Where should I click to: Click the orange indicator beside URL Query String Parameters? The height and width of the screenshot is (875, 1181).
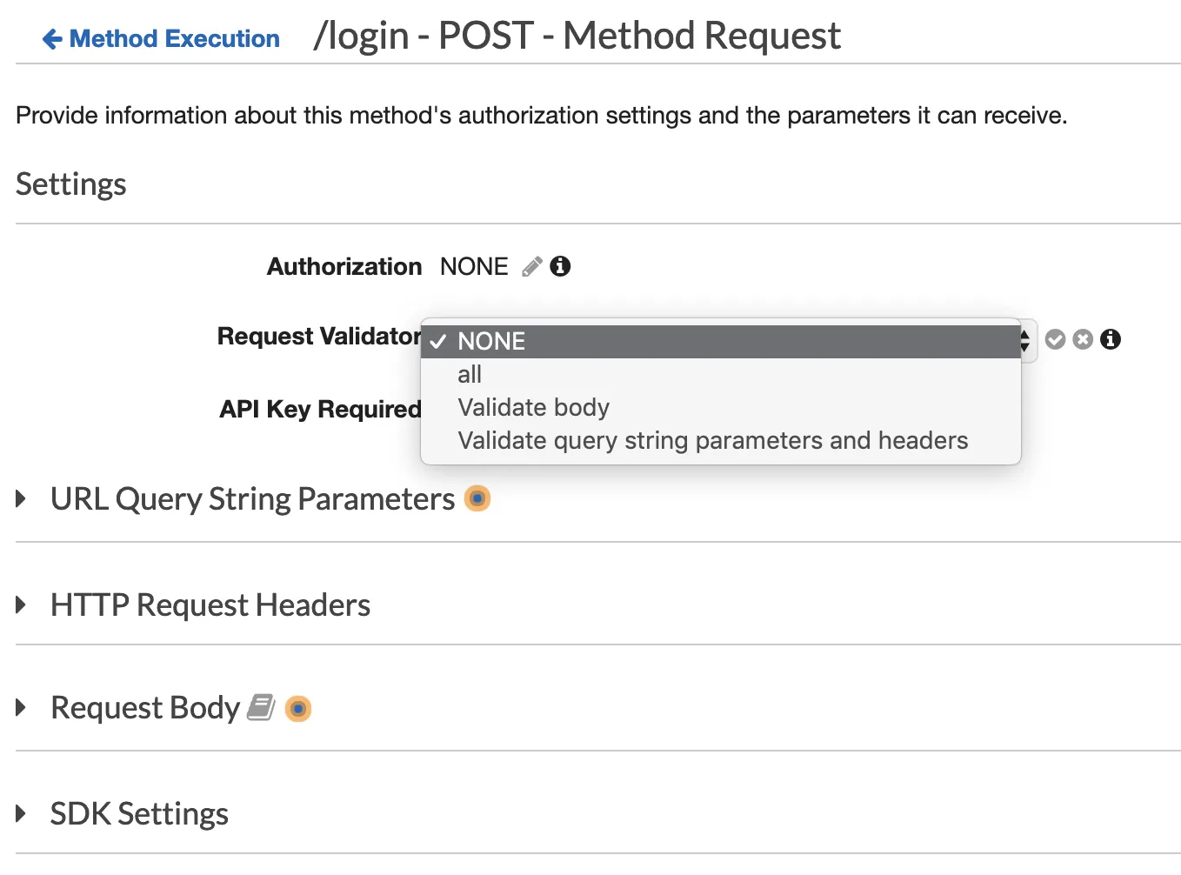tap(477, 498)
